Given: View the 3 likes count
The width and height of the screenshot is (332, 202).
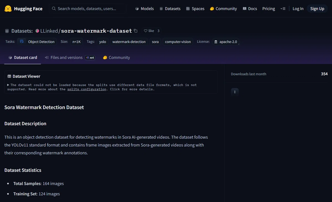Looking at the screenshot, I should click(x=159, y=31).
